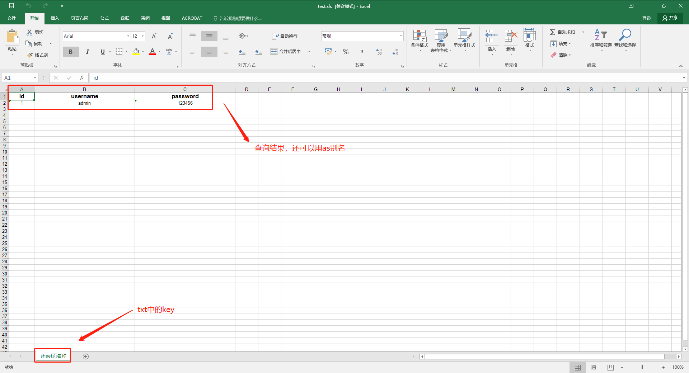Expand the border style dropdown arrow
The width and height of the screenshot is (689, 373).
[126, 51]
